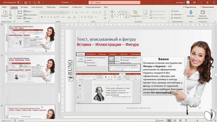217x122 pixels.
Task: Click the search box Поиск
Action: pos(115,3)
